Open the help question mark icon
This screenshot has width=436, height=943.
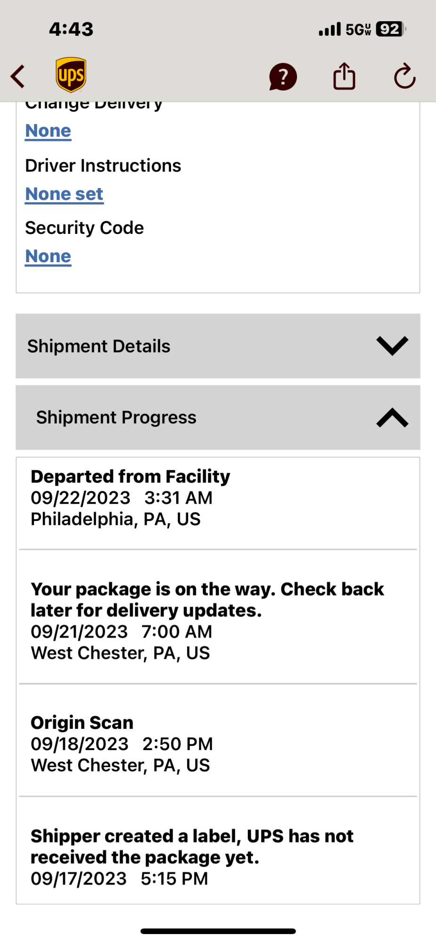(283, 77)
